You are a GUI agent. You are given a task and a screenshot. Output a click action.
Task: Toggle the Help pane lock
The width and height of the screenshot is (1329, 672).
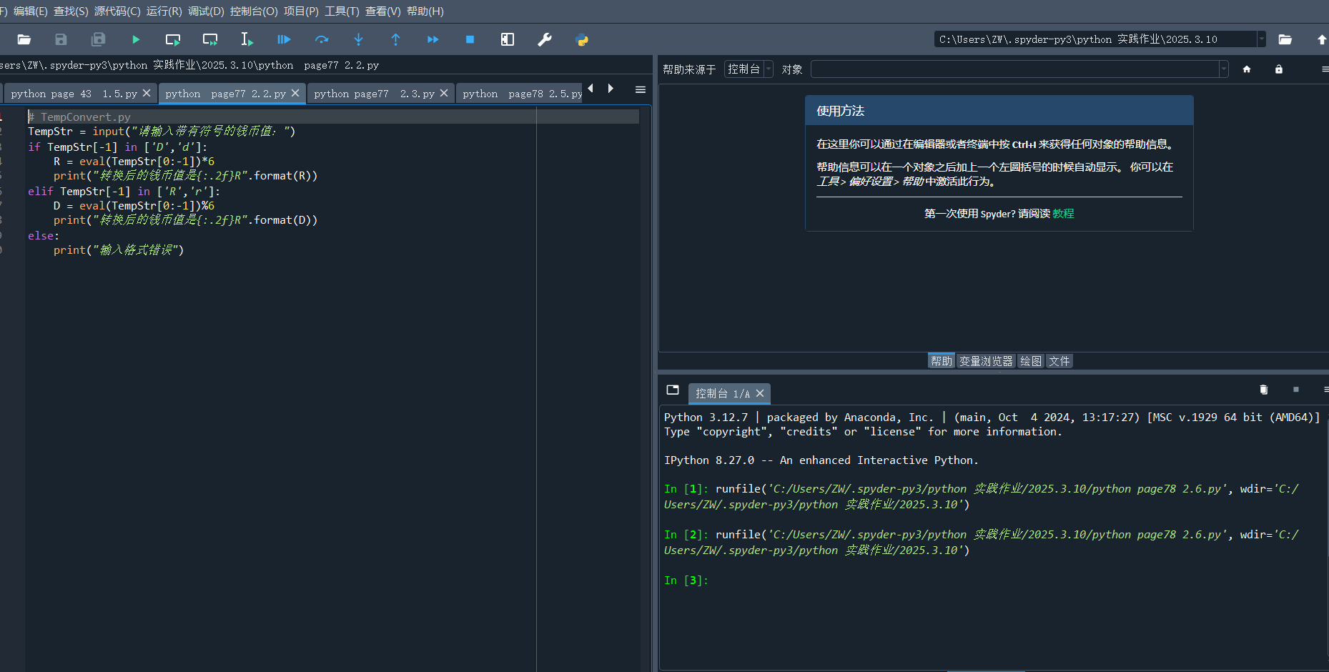pos(1279,69)
